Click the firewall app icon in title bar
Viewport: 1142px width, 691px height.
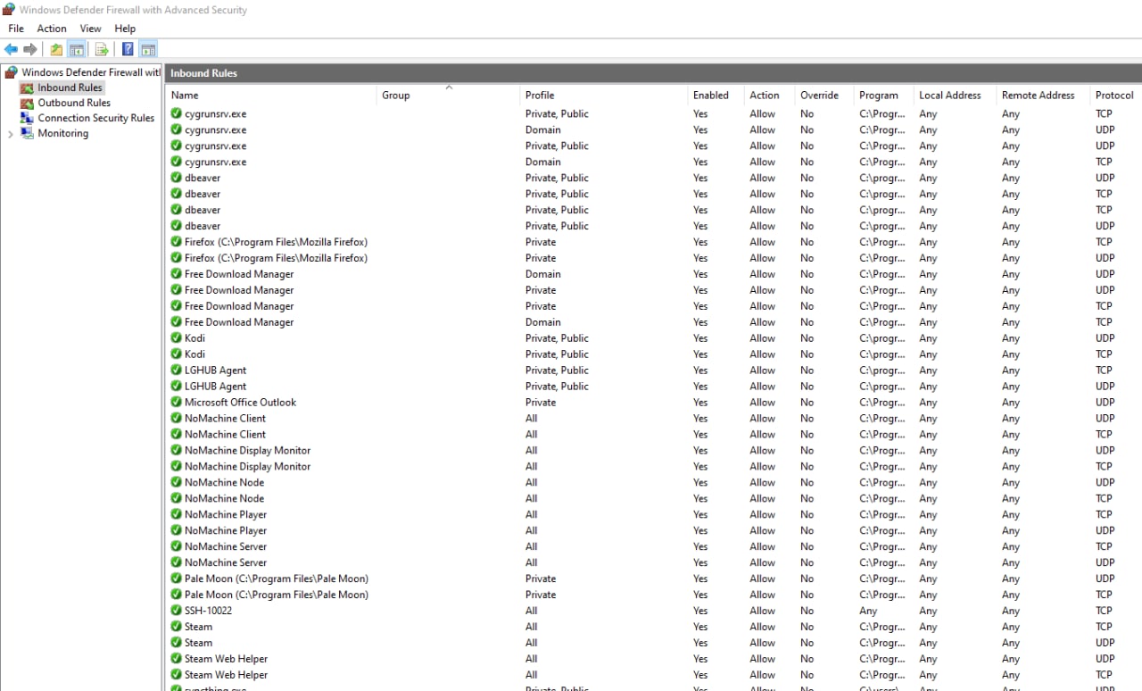click(x=9, y=10)
